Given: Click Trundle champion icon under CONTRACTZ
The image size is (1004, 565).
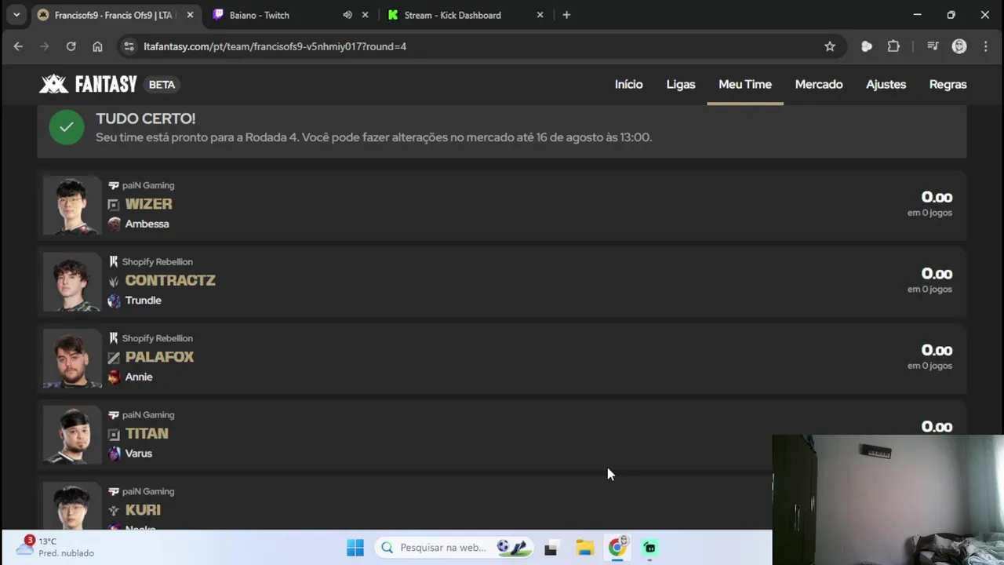Looking at the screenshot, I should [114, 301].
